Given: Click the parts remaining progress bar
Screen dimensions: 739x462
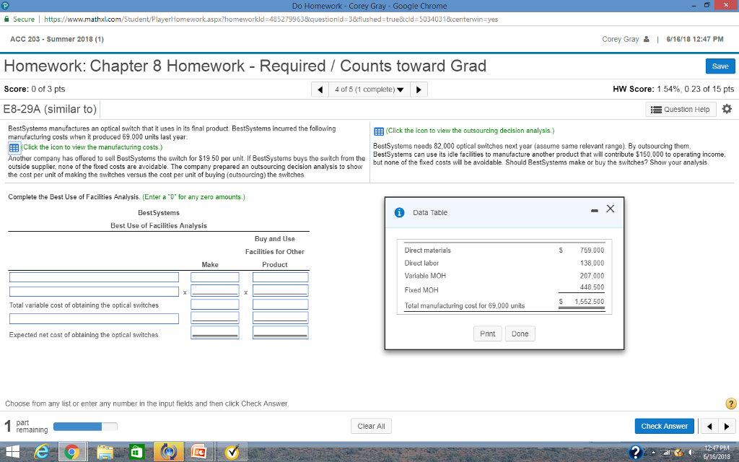Looking at the screenshot, I should click(85, 427).
